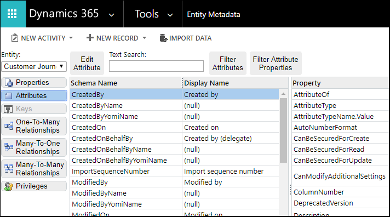Click the Tools menu label
Viewport: 390px width, 217px height.
pos(147,14)
